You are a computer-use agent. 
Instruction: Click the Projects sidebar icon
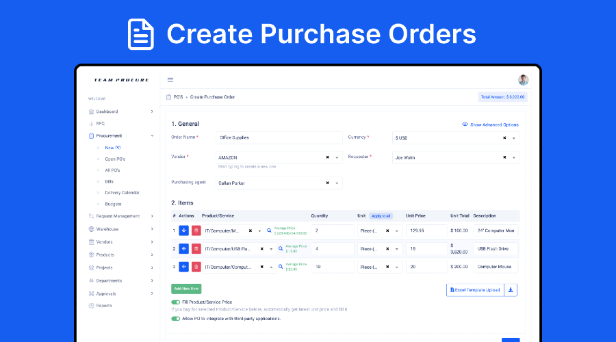point(91,268)
